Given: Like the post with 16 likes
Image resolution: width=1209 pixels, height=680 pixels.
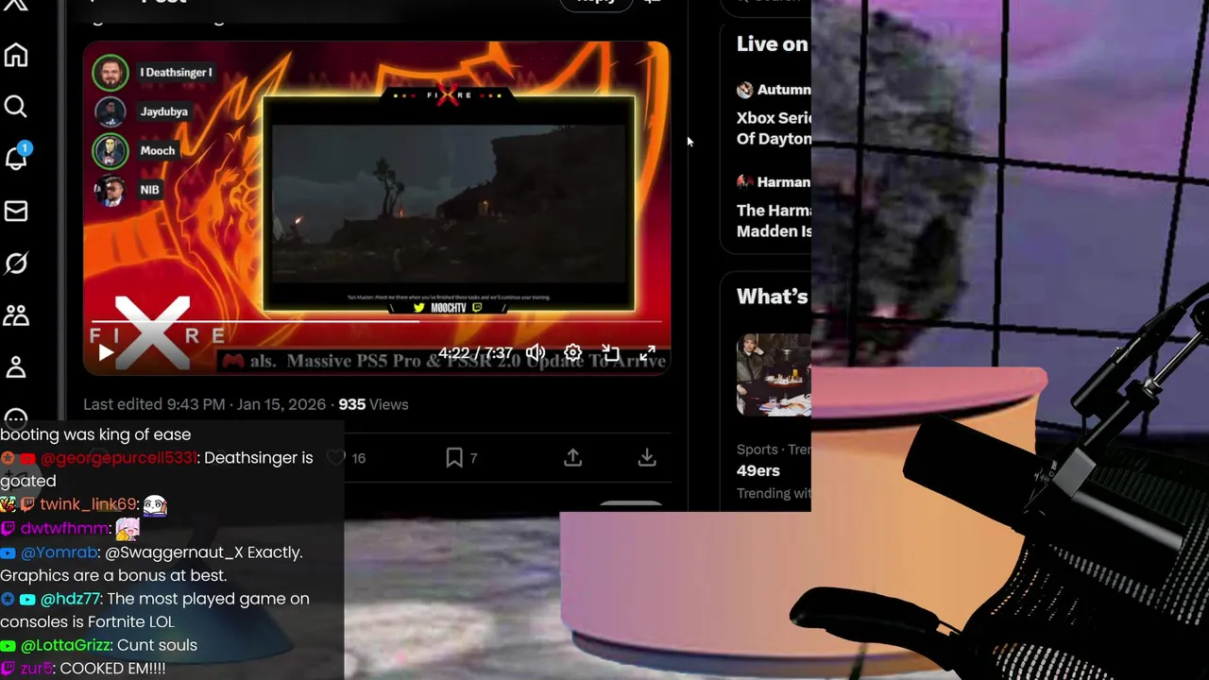Looking at the screenshot, I should coord(335,458).
